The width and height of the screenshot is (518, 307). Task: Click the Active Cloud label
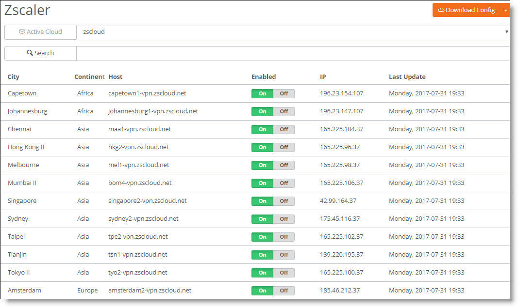[40, 32]
